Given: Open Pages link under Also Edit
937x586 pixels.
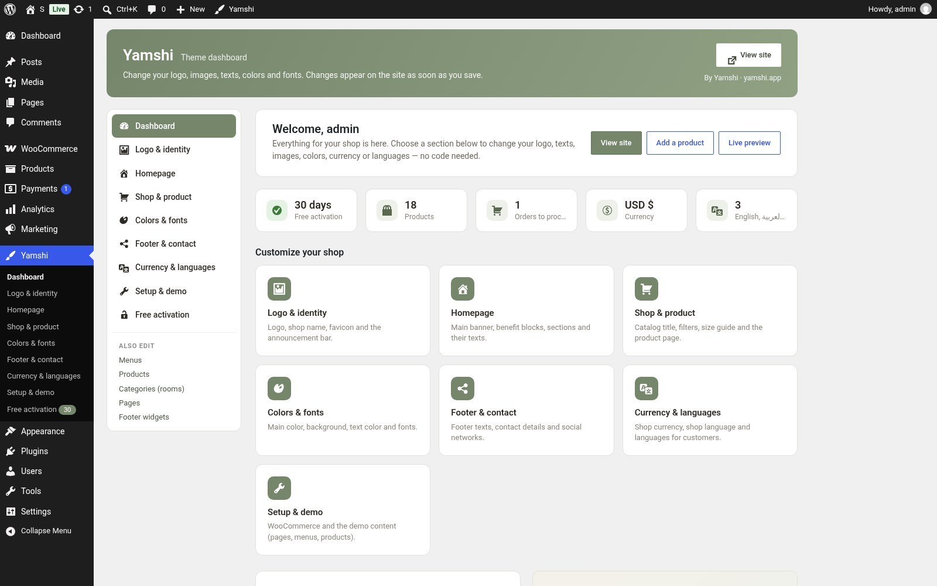Looking at the screenshot, I should 129,403.
